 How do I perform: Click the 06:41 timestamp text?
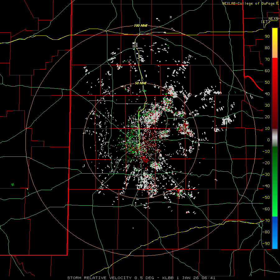click(208, 278)
